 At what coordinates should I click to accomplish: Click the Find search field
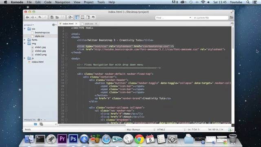pyautogui.click(x=172, y=18)
